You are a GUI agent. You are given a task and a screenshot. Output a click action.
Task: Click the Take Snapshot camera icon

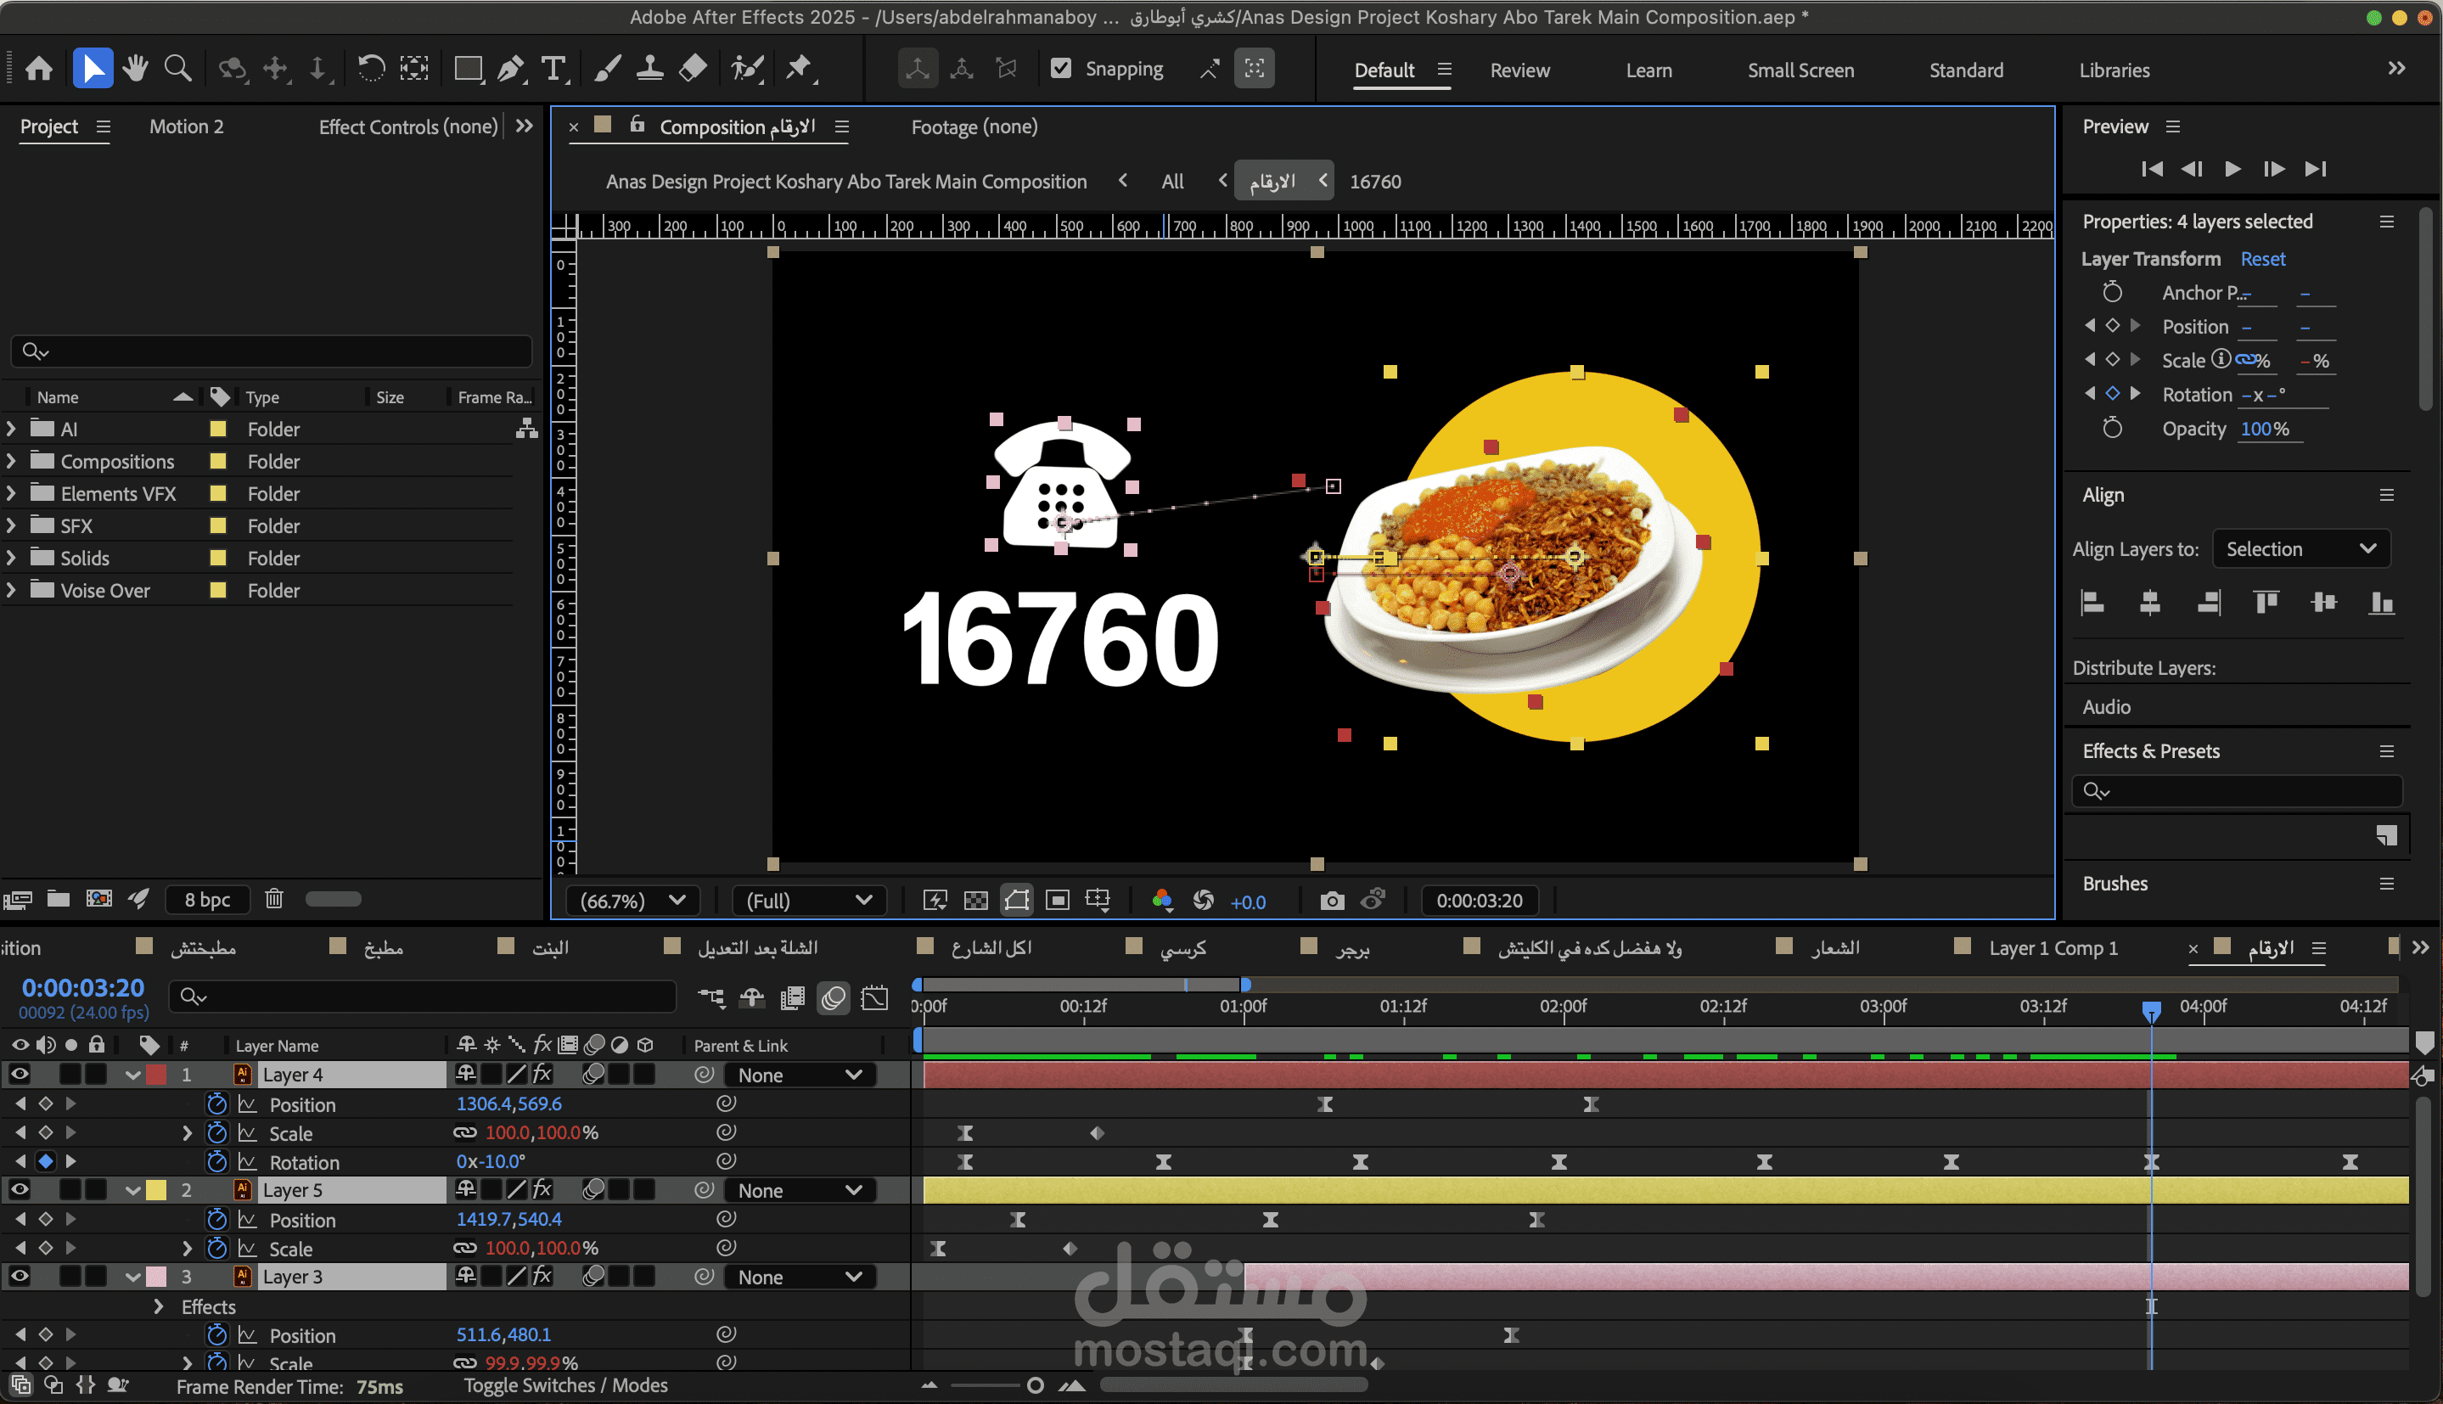pos(1331,901)
